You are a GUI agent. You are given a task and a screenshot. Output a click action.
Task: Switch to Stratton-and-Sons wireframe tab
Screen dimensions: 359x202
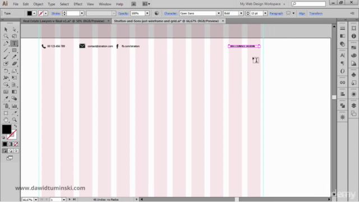click(167, 21)
